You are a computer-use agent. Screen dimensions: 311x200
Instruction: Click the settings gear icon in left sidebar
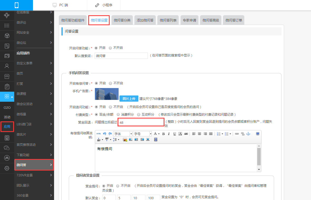(7, 168)
